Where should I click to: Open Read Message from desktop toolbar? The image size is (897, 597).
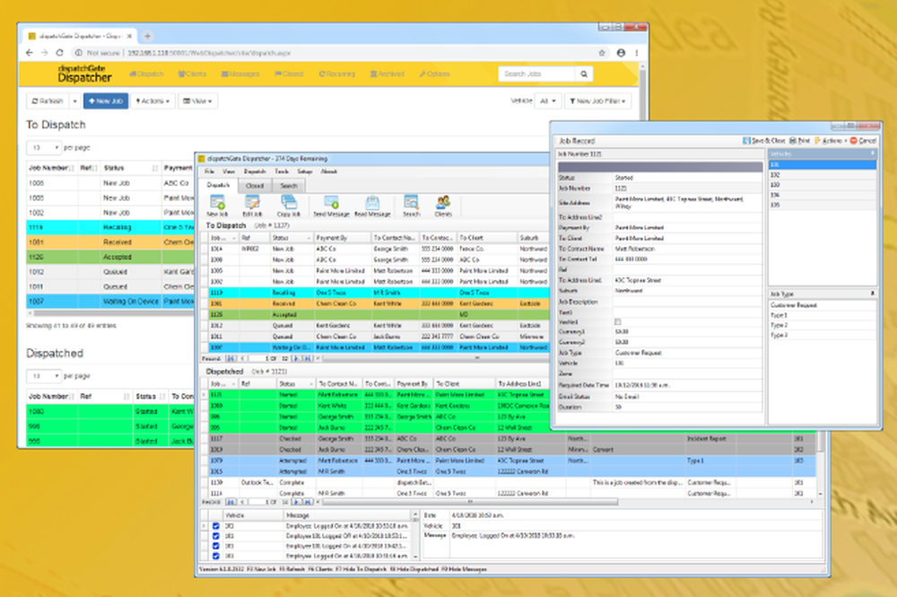(x=372, y=206)
